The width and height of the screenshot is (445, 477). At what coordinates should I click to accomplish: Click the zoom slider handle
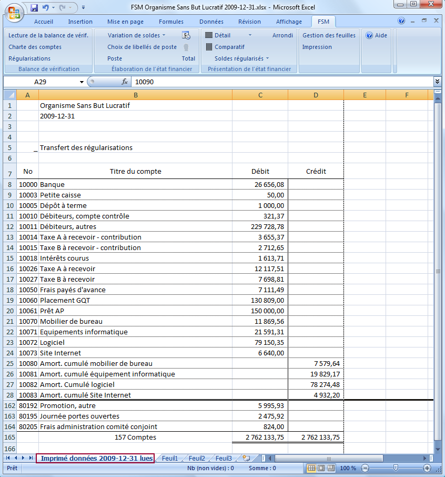coord(396,468)
